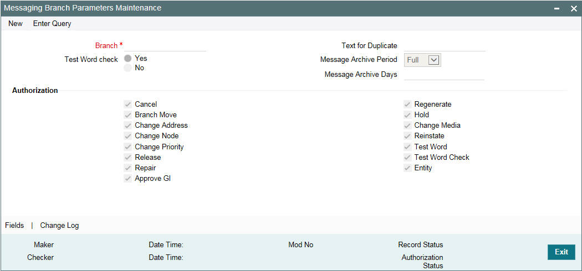Toggle the Reinstate checkbox
This screenshot has width=582, height=271.
[x=407, y=136]
